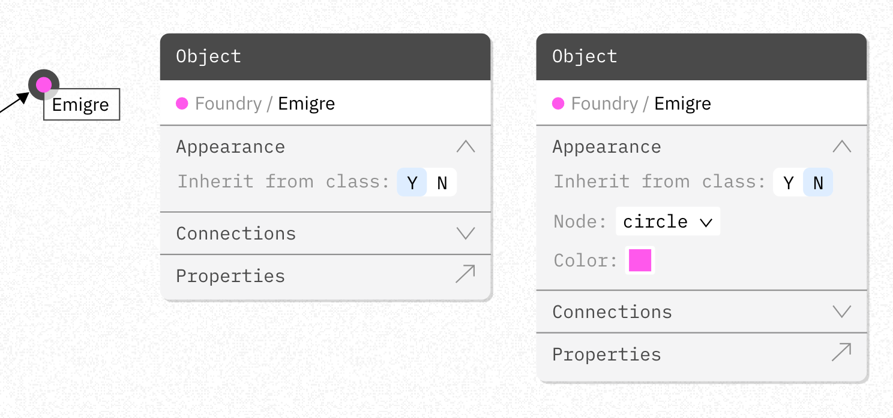Screen dimensions: 893x418
Task: Open Properties arrow icon in right panel
Action: (841, 353)
